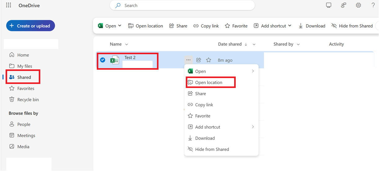The width and height of the screenshot is (379, 171).
Task: Click Open location in the toolbar
Action: tap(145, 26)
